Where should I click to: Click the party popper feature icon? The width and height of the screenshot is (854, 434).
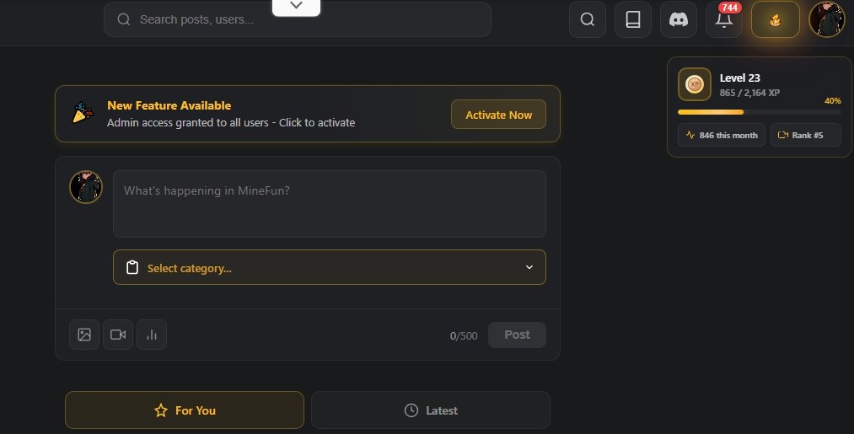[82, 114]
